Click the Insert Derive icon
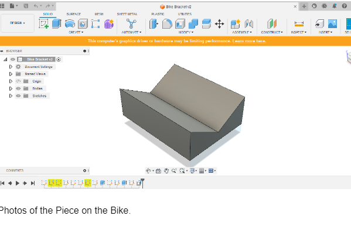Image resolution: width=351 pixels, height=233 pixels. pos(319,23)
